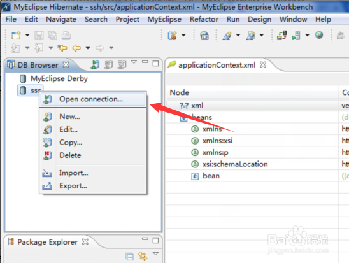Open the File menu
The width and height of the screenshot is (349, 263).
click(x=11, y=19)
